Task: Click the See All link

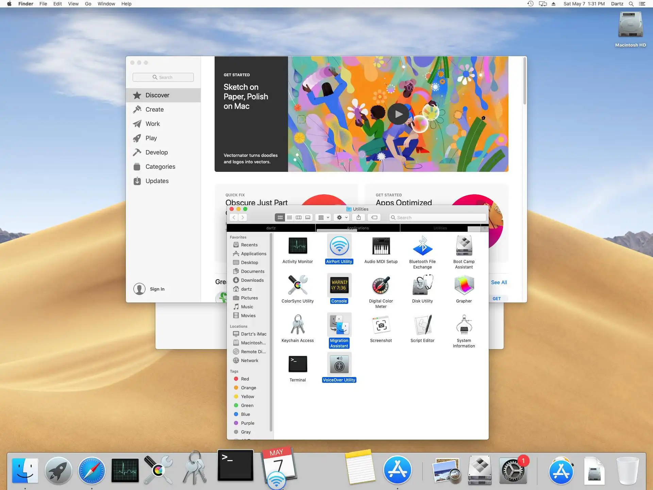Action: [499, 282]
